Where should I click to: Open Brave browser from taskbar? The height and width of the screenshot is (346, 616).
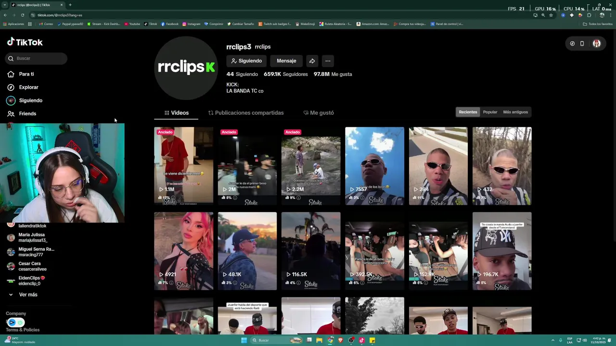(341, 340)
